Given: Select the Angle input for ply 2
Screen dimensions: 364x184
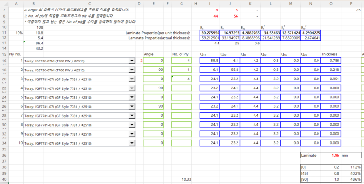Looking at the screenshot, I should [x=153, y=70].
